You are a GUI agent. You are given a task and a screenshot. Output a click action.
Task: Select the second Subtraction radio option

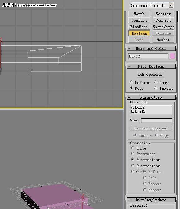146,166
